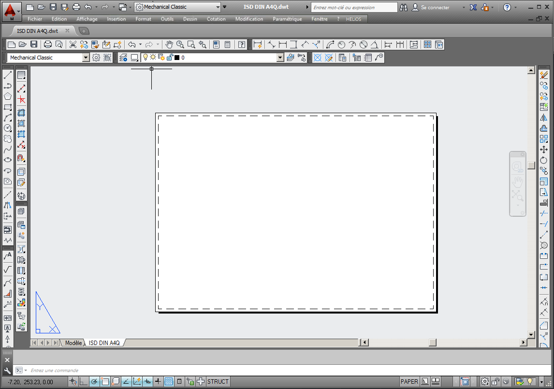Toggle the PAPER space button

pyautogui.click(x=409, y=382)
